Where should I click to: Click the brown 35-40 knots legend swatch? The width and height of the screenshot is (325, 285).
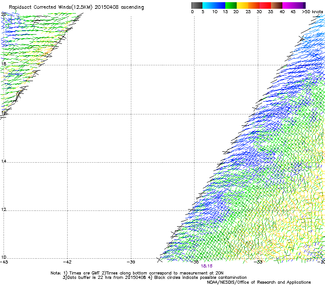277,5
